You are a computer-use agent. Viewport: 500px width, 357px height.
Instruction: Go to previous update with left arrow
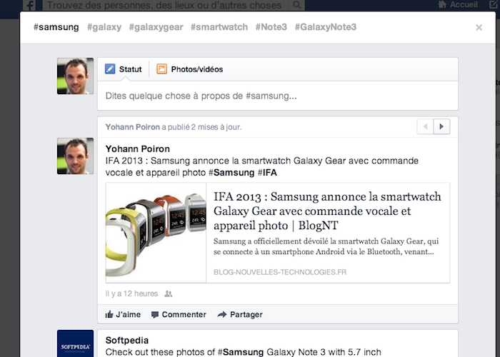point(426,127)
